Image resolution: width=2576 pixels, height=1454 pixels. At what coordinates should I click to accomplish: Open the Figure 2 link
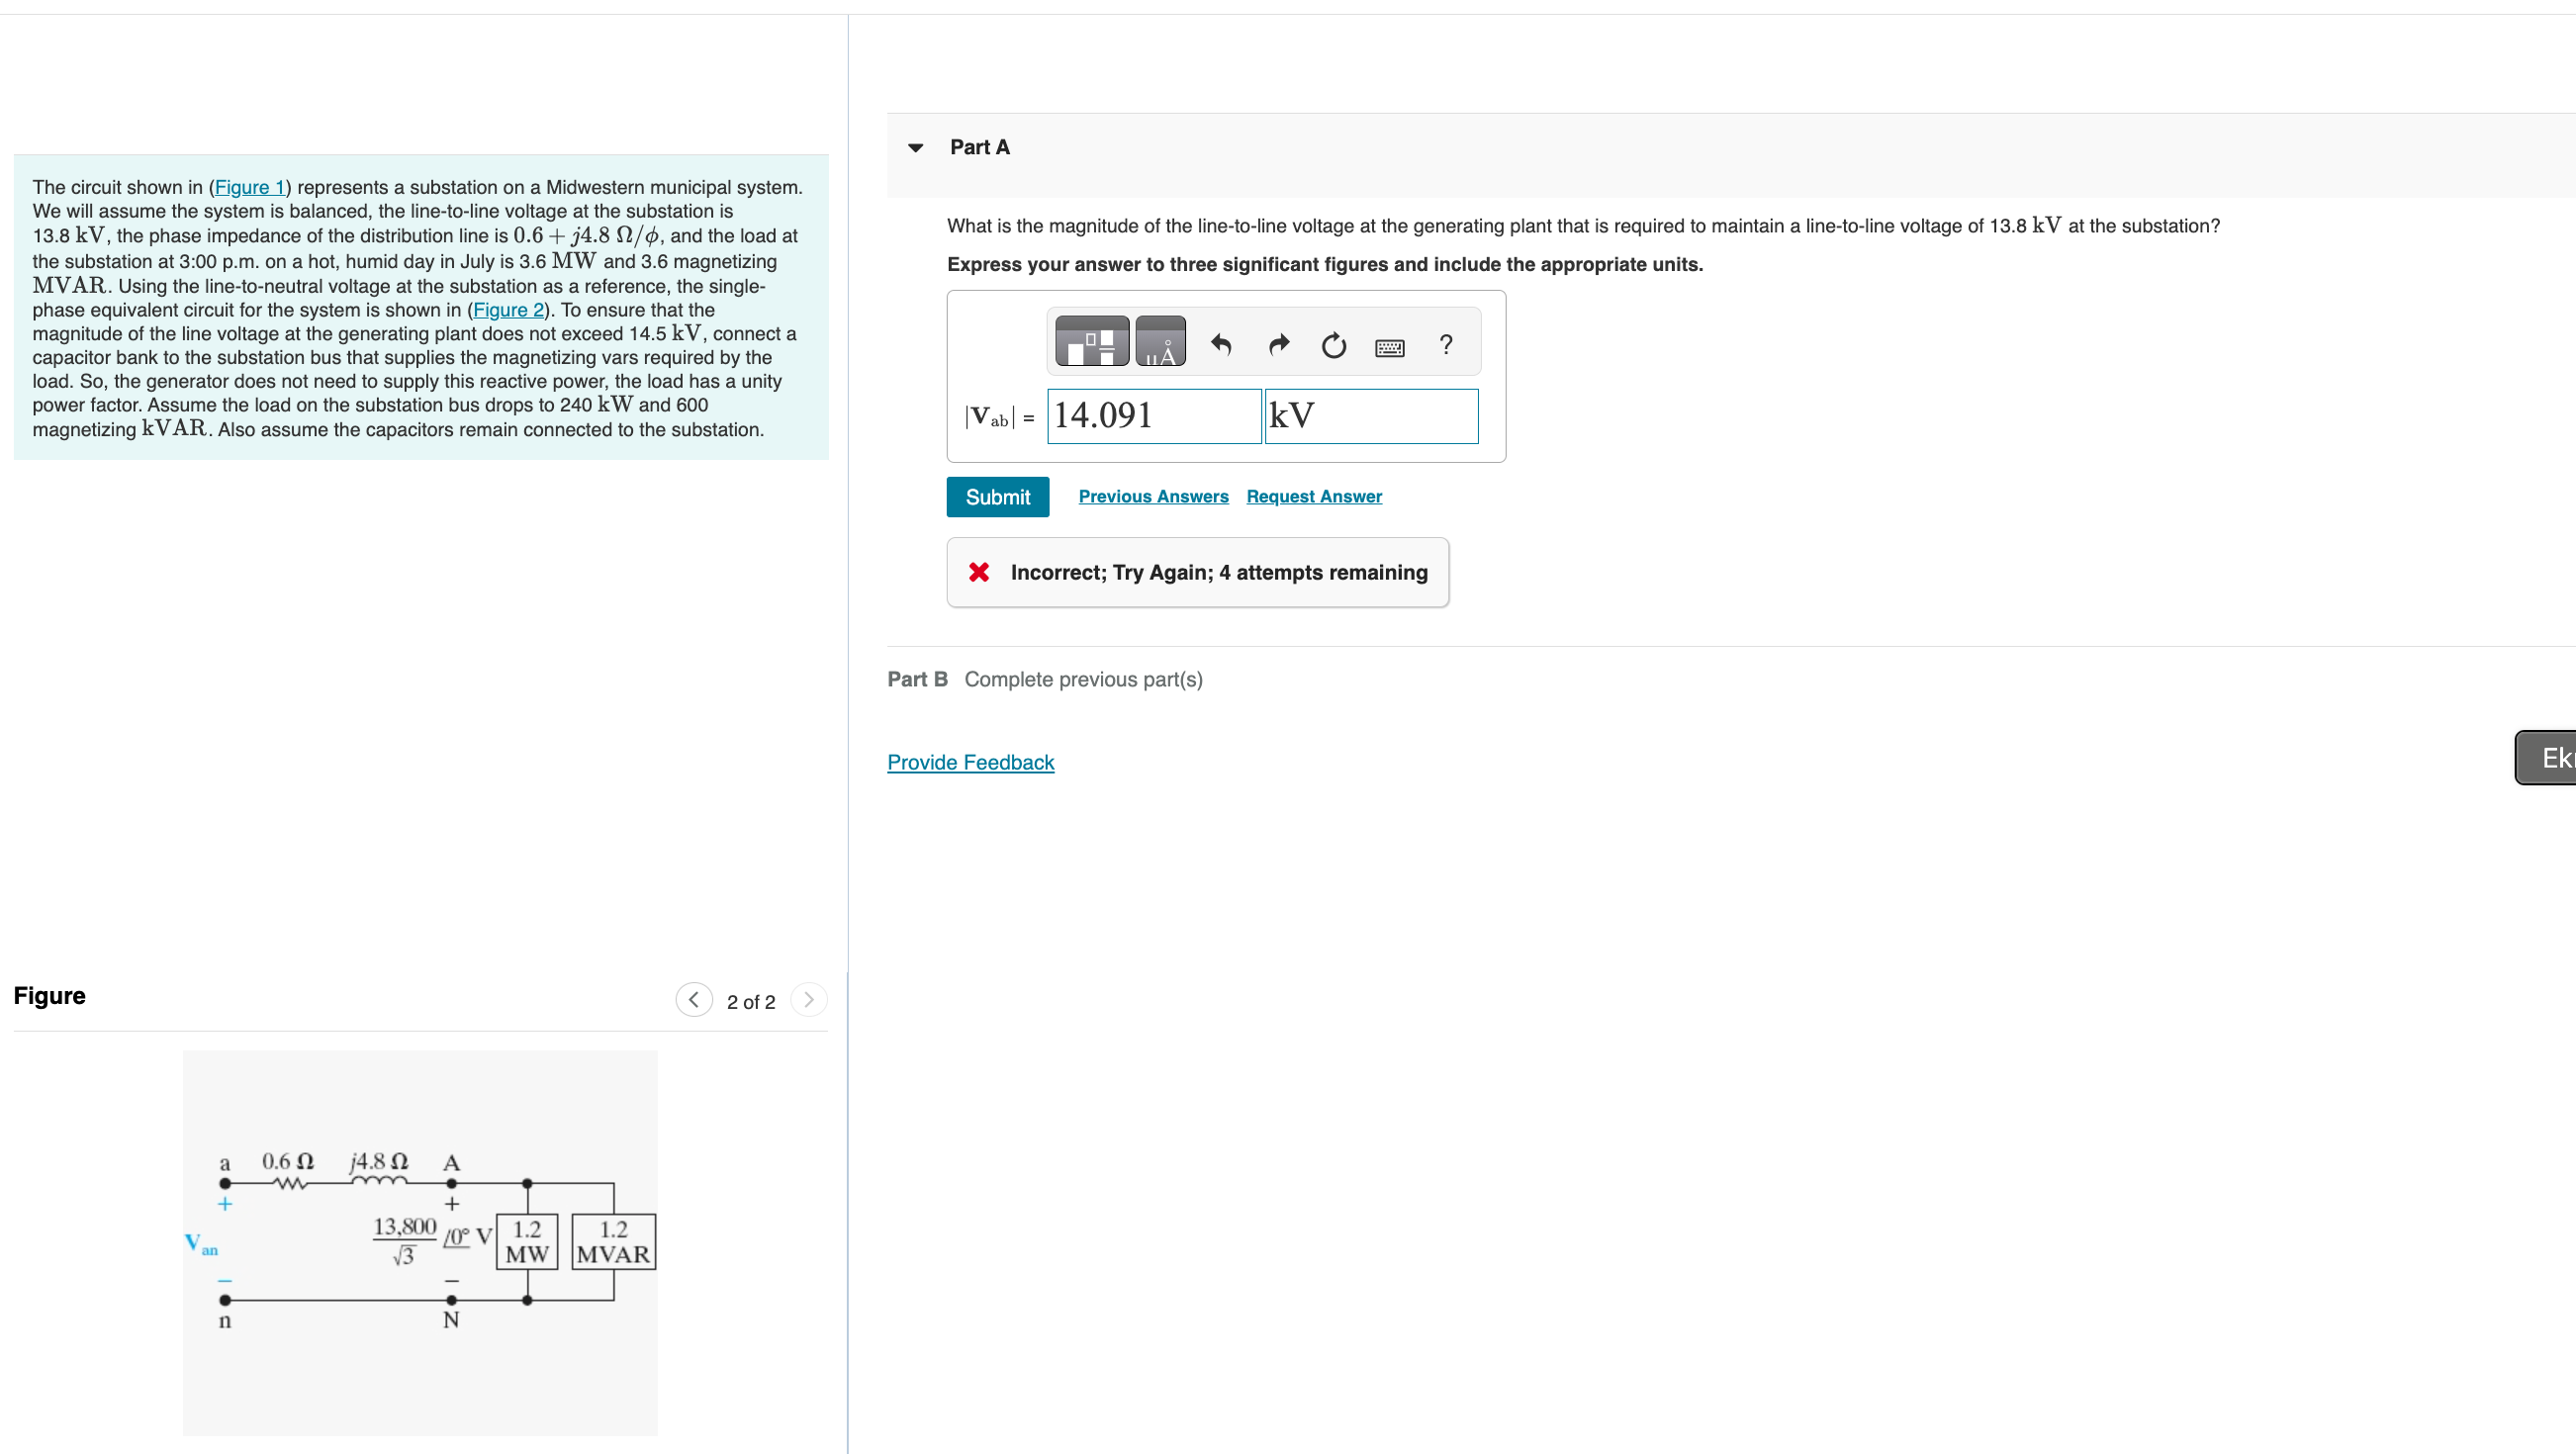click(x=508, y=310)
